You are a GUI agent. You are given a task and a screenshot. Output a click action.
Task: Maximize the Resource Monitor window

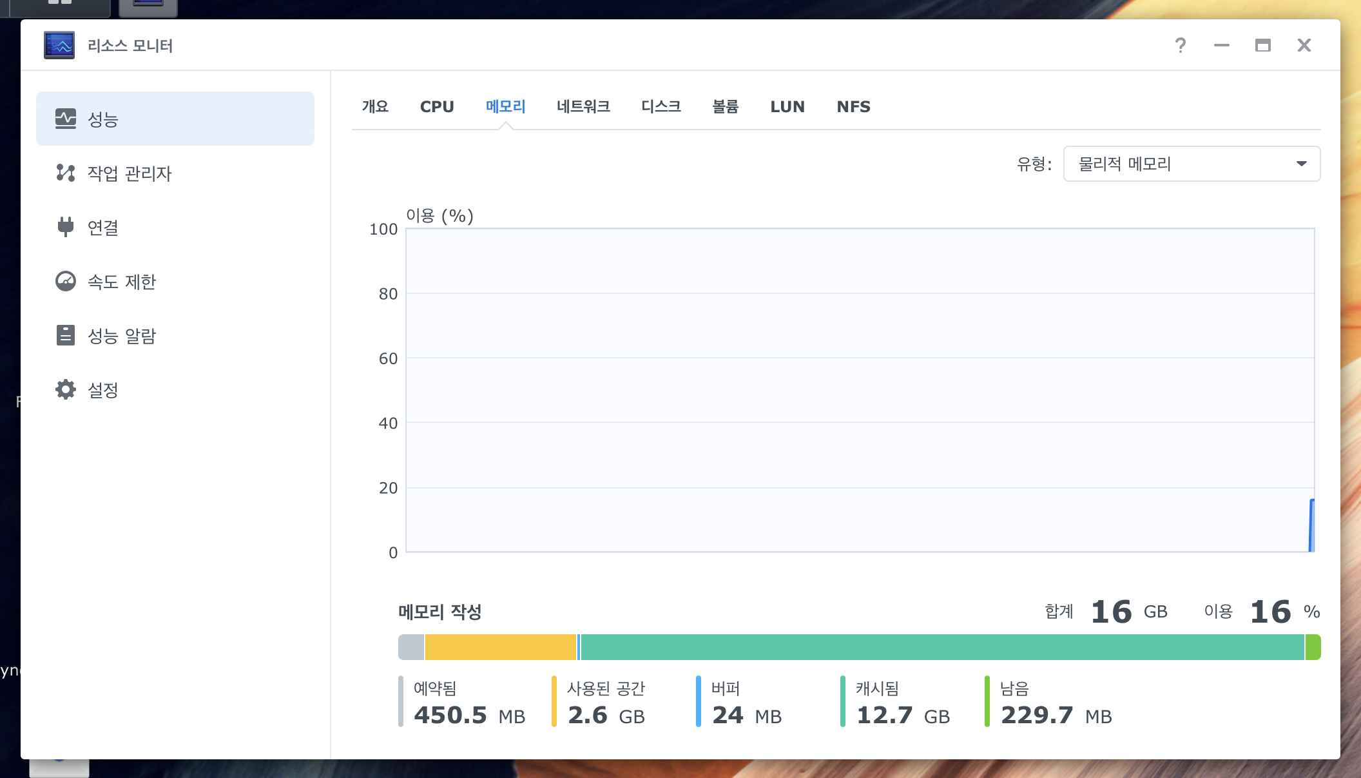click(x=1262, y=45)
